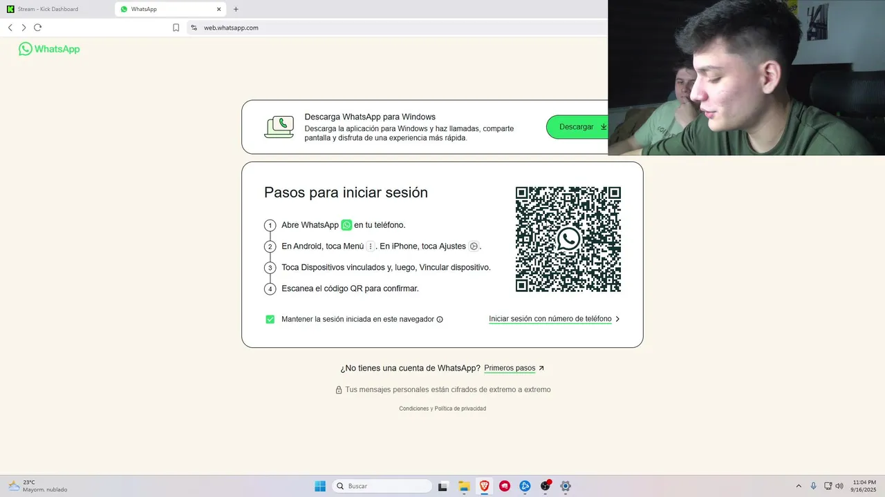This screenshot has height=497, width=885.
Task: Open Condiciones y Política de privacidad
Action: (442, 409)
